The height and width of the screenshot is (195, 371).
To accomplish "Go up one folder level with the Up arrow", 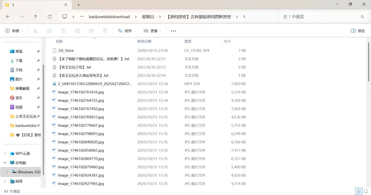I will (36, 16).
